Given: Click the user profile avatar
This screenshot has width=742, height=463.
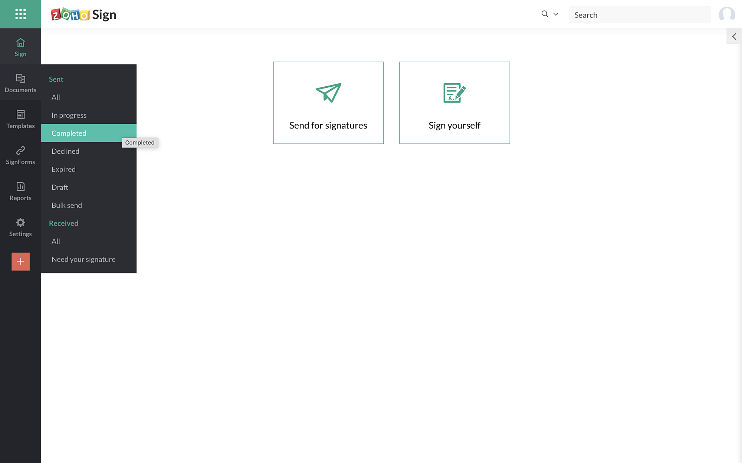Looking at the screenshot, I should tap(726, 14).
